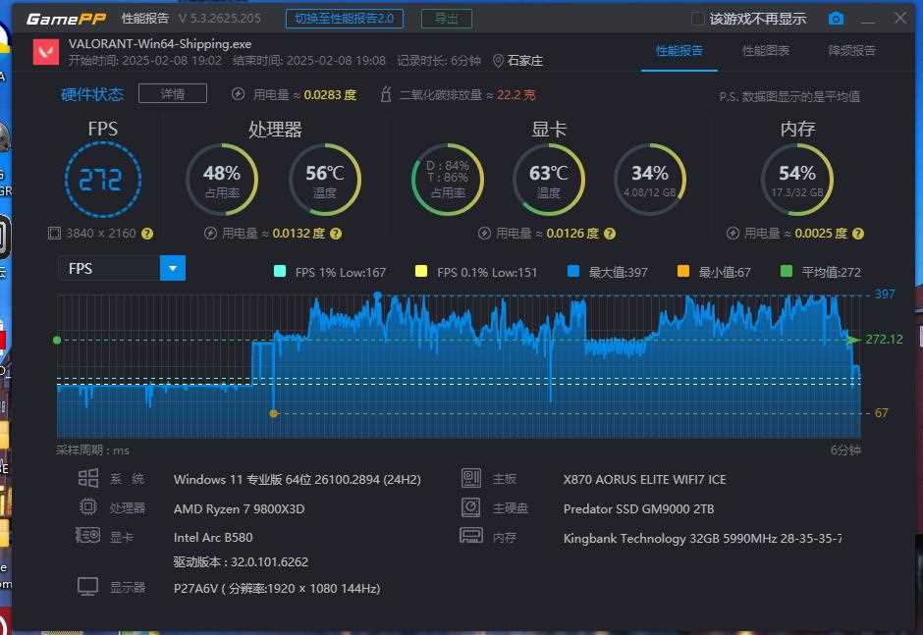The width and height of the screenshot is (923, 635).
Task: Click the GPU memory 34% gauge
Action: click(x=650, y=180)
